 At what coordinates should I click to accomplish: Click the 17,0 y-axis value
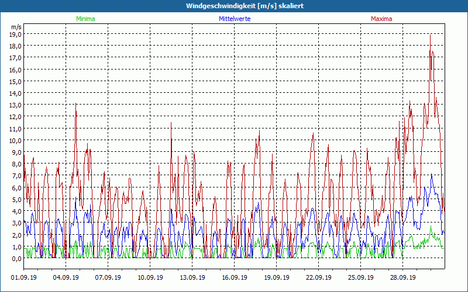(x=16, y=57)
